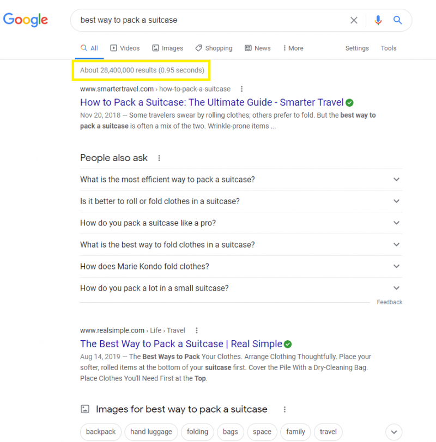
Task: Click the blue magnifier search icon
Action: coord(398,20)
